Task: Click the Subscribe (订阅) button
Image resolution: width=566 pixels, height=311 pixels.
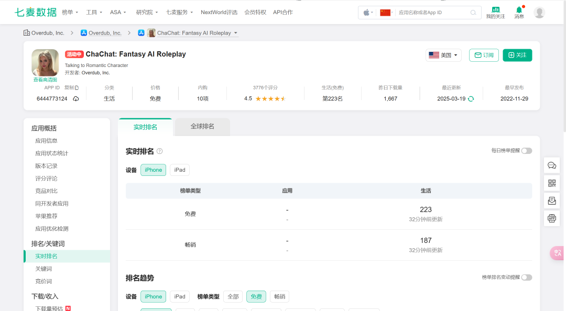Action: 484,55
